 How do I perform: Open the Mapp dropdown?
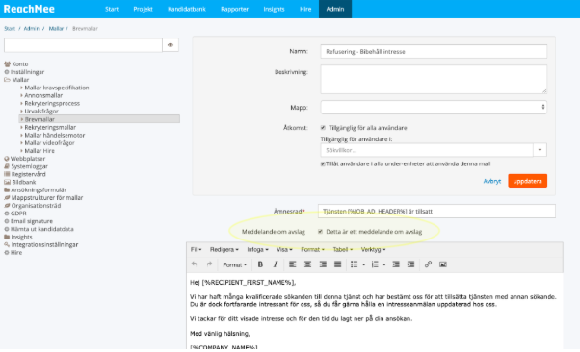tap(434, 107)
